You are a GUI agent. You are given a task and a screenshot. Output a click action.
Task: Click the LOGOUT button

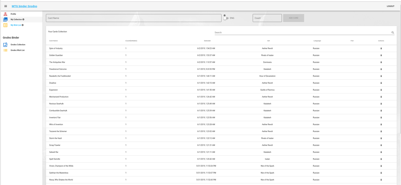pyautogui.click(x=390, y=6)
